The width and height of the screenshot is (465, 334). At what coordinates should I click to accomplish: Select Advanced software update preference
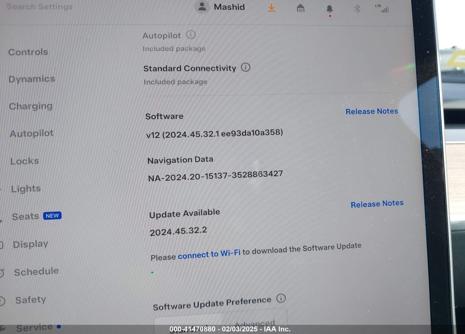[x=255, y=323]
